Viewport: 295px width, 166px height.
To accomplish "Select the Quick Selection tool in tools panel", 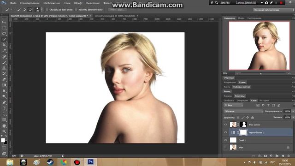I will pos(4,39).
